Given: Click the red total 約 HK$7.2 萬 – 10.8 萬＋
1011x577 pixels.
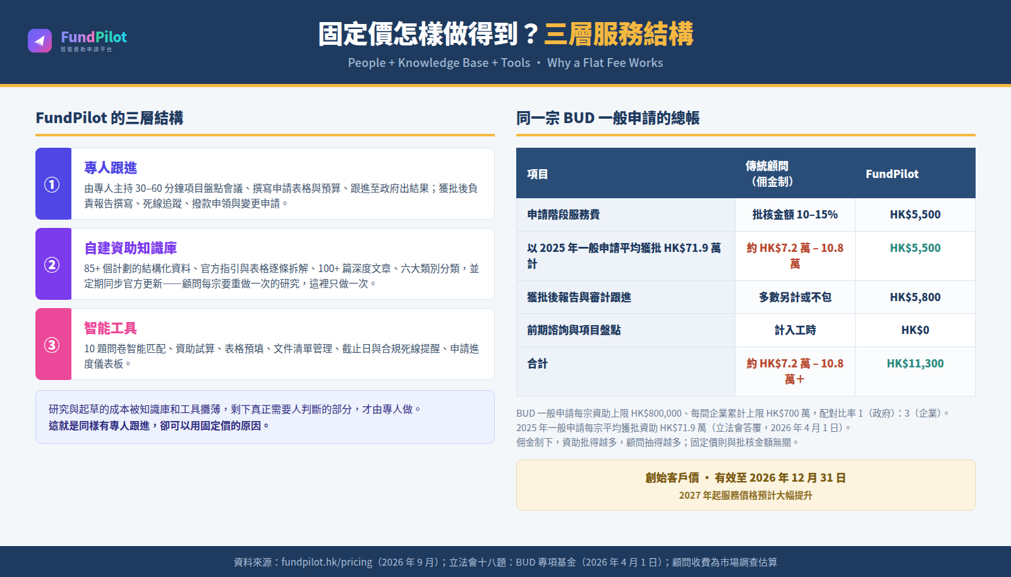Looking at the screenshot, I should click(x=795, y=371).
